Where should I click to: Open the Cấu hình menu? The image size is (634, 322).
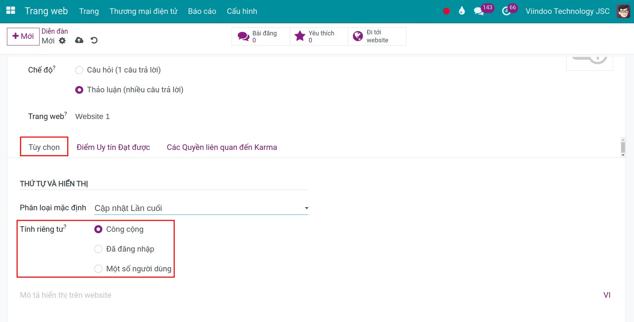[x=242, y=11]
